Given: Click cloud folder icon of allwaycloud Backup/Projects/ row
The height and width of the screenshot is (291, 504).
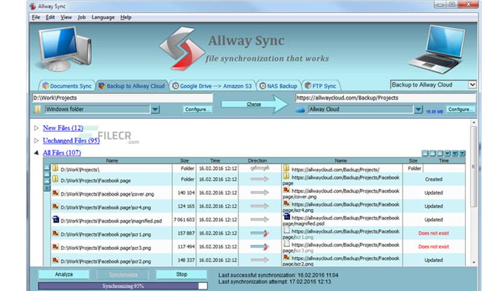Looking at the screenshot, I should point(286,168).
